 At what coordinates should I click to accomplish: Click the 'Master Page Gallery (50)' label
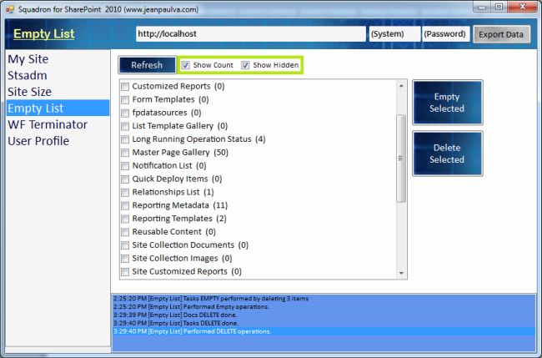180,153
